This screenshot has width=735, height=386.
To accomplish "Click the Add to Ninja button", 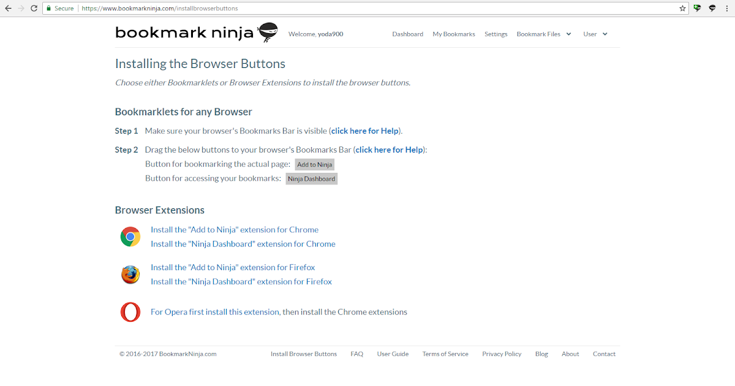I will pos(314,164).
